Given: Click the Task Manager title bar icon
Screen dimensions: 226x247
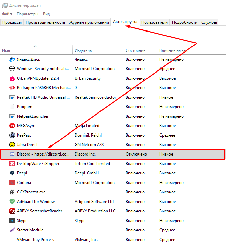Looking at the screenshot, I should 5,5.
